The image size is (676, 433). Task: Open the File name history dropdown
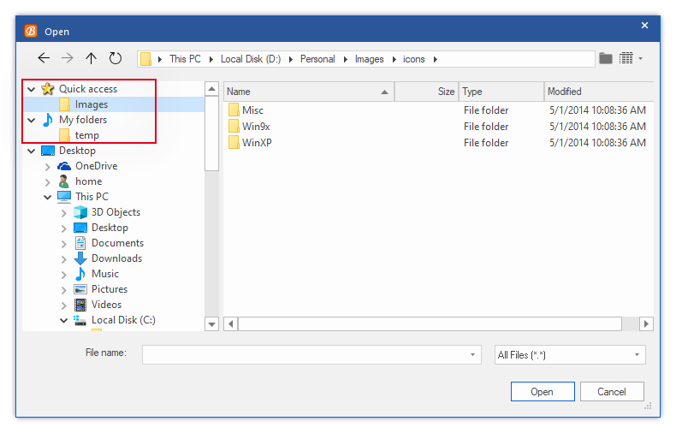point(473,355)
